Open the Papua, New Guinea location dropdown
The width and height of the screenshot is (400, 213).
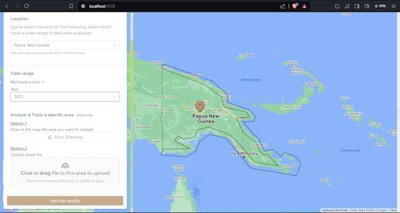pyautogui.click(x=65, y=45)
